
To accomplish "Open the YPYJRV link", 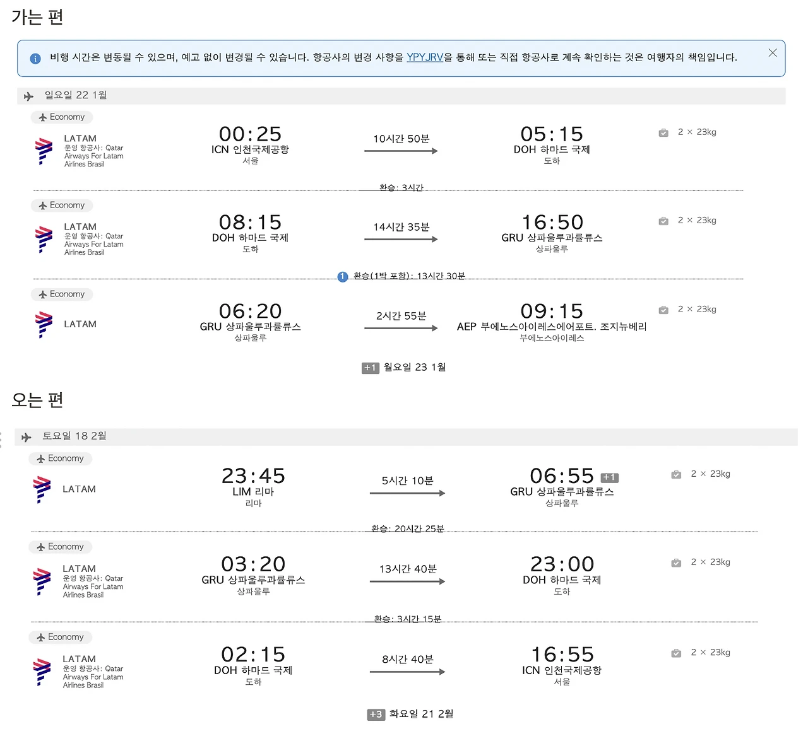I will click(x=425, y=57).
